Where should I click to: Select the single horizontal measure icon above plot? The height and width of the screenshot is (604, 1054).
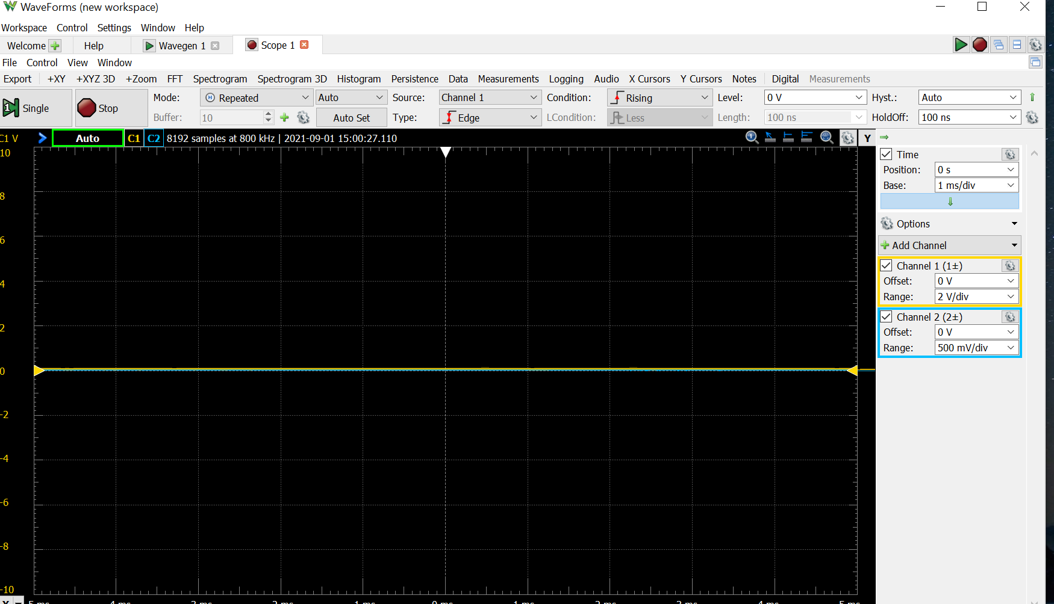(x=788, y=138)
